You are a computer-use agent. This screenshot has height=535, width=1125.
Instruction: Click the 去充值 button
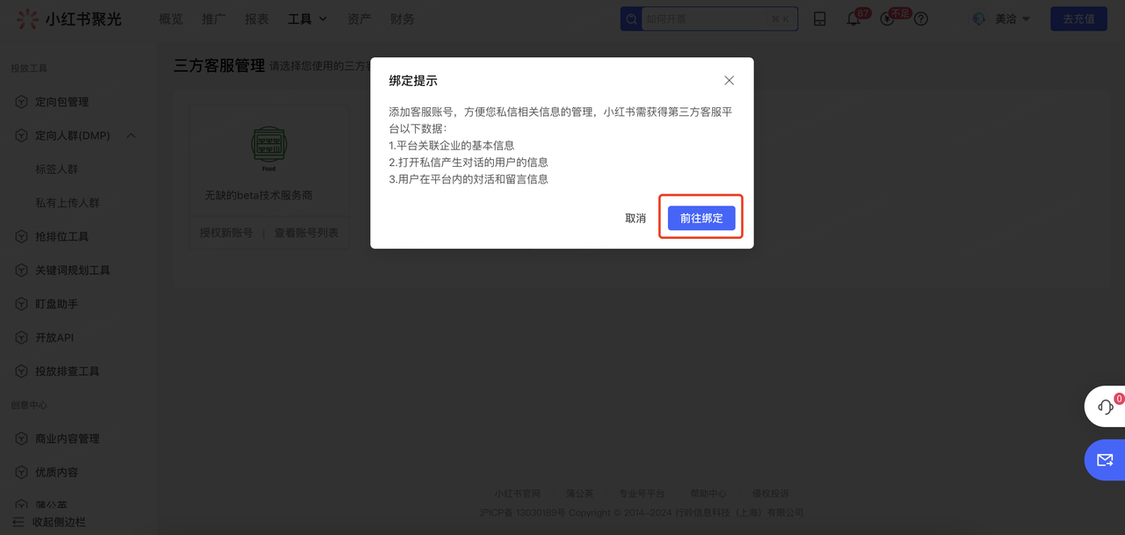1078,18
